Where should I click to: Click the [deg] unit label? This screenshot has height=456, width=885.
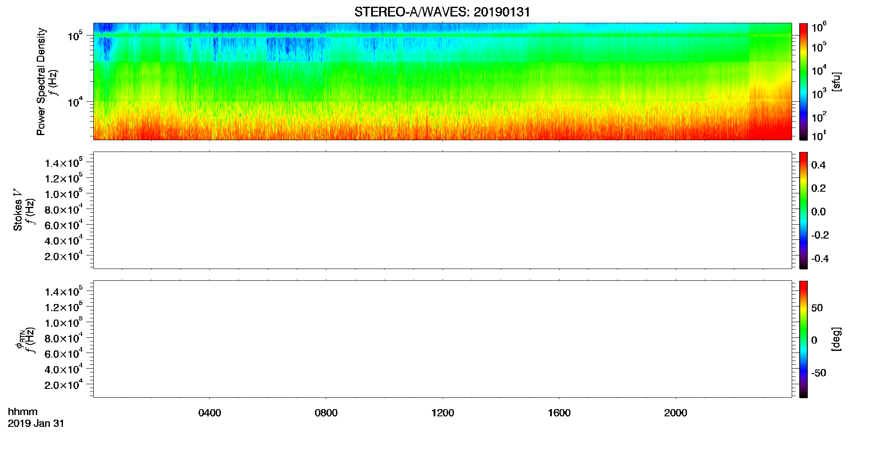(836, 339)
